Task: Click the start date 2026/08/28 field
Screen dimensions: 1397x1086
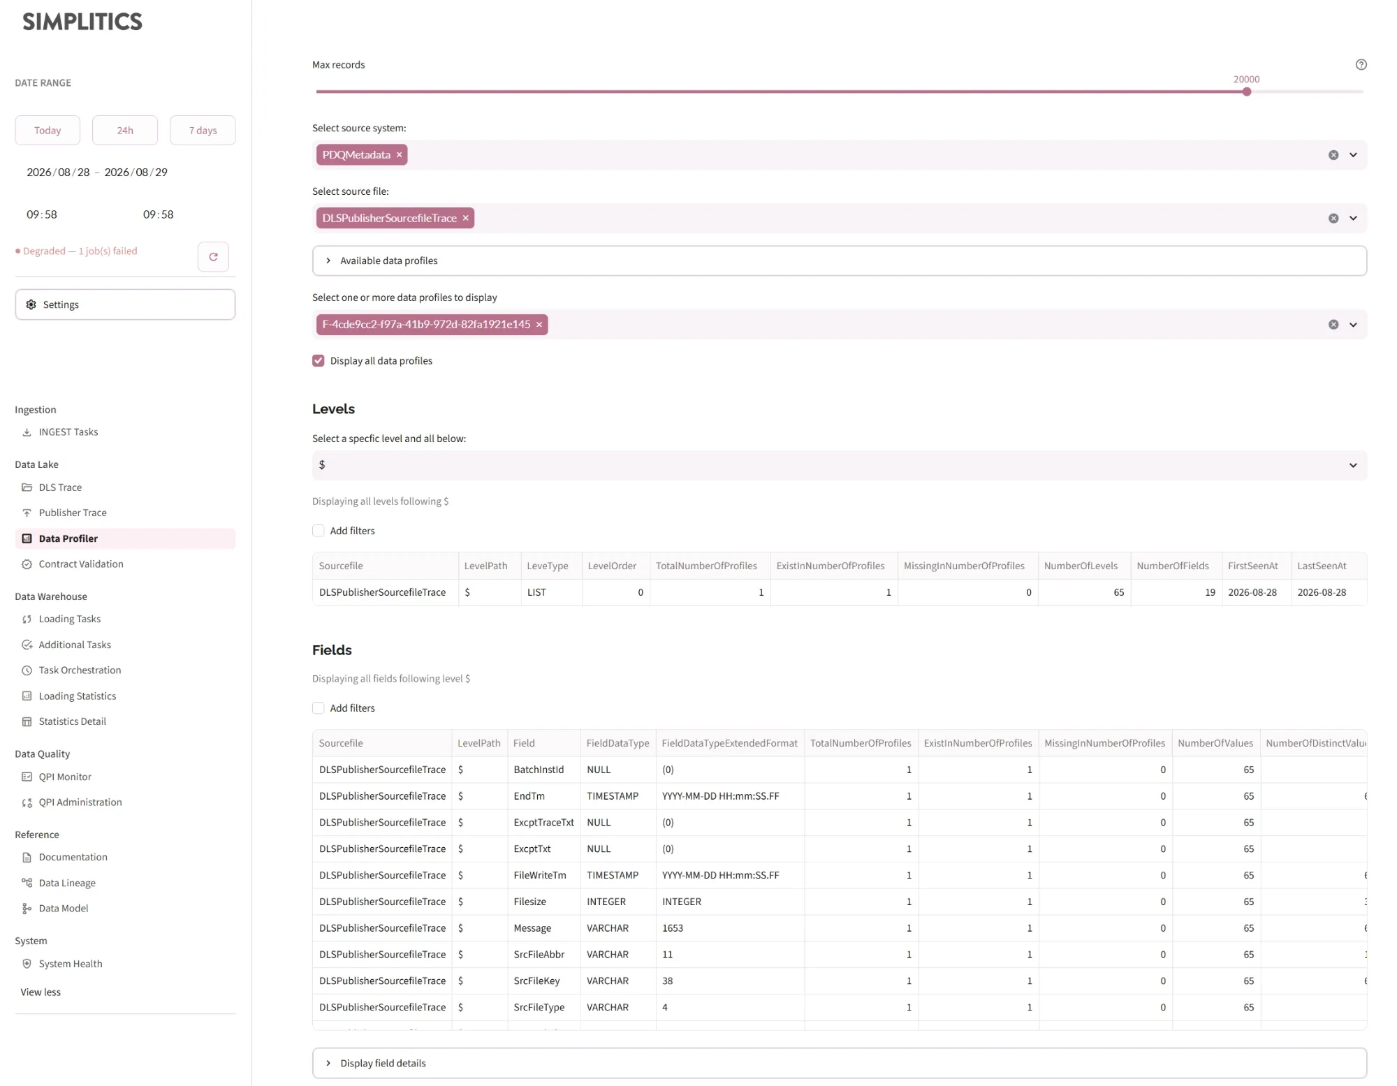Action: (x=59, y=173)
